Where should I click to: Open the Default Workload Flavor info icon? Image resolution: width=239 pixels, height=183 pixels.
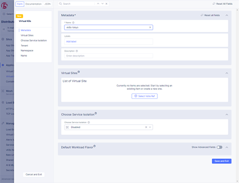[x=94, y=146]
